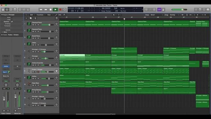Toggle the Cycle mode button
Viewport: 211px width, 119px height.
(x=65, y=10)
